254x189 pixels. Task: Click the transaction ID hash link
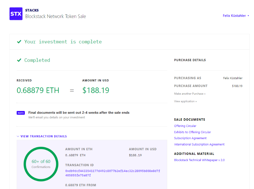113,173
